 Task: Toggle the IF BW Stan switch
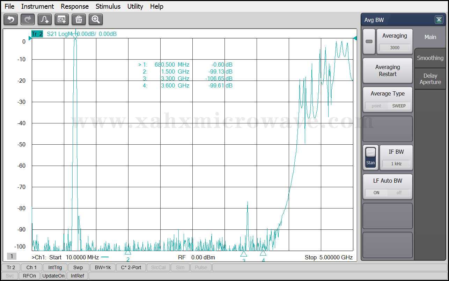point(370,158)
